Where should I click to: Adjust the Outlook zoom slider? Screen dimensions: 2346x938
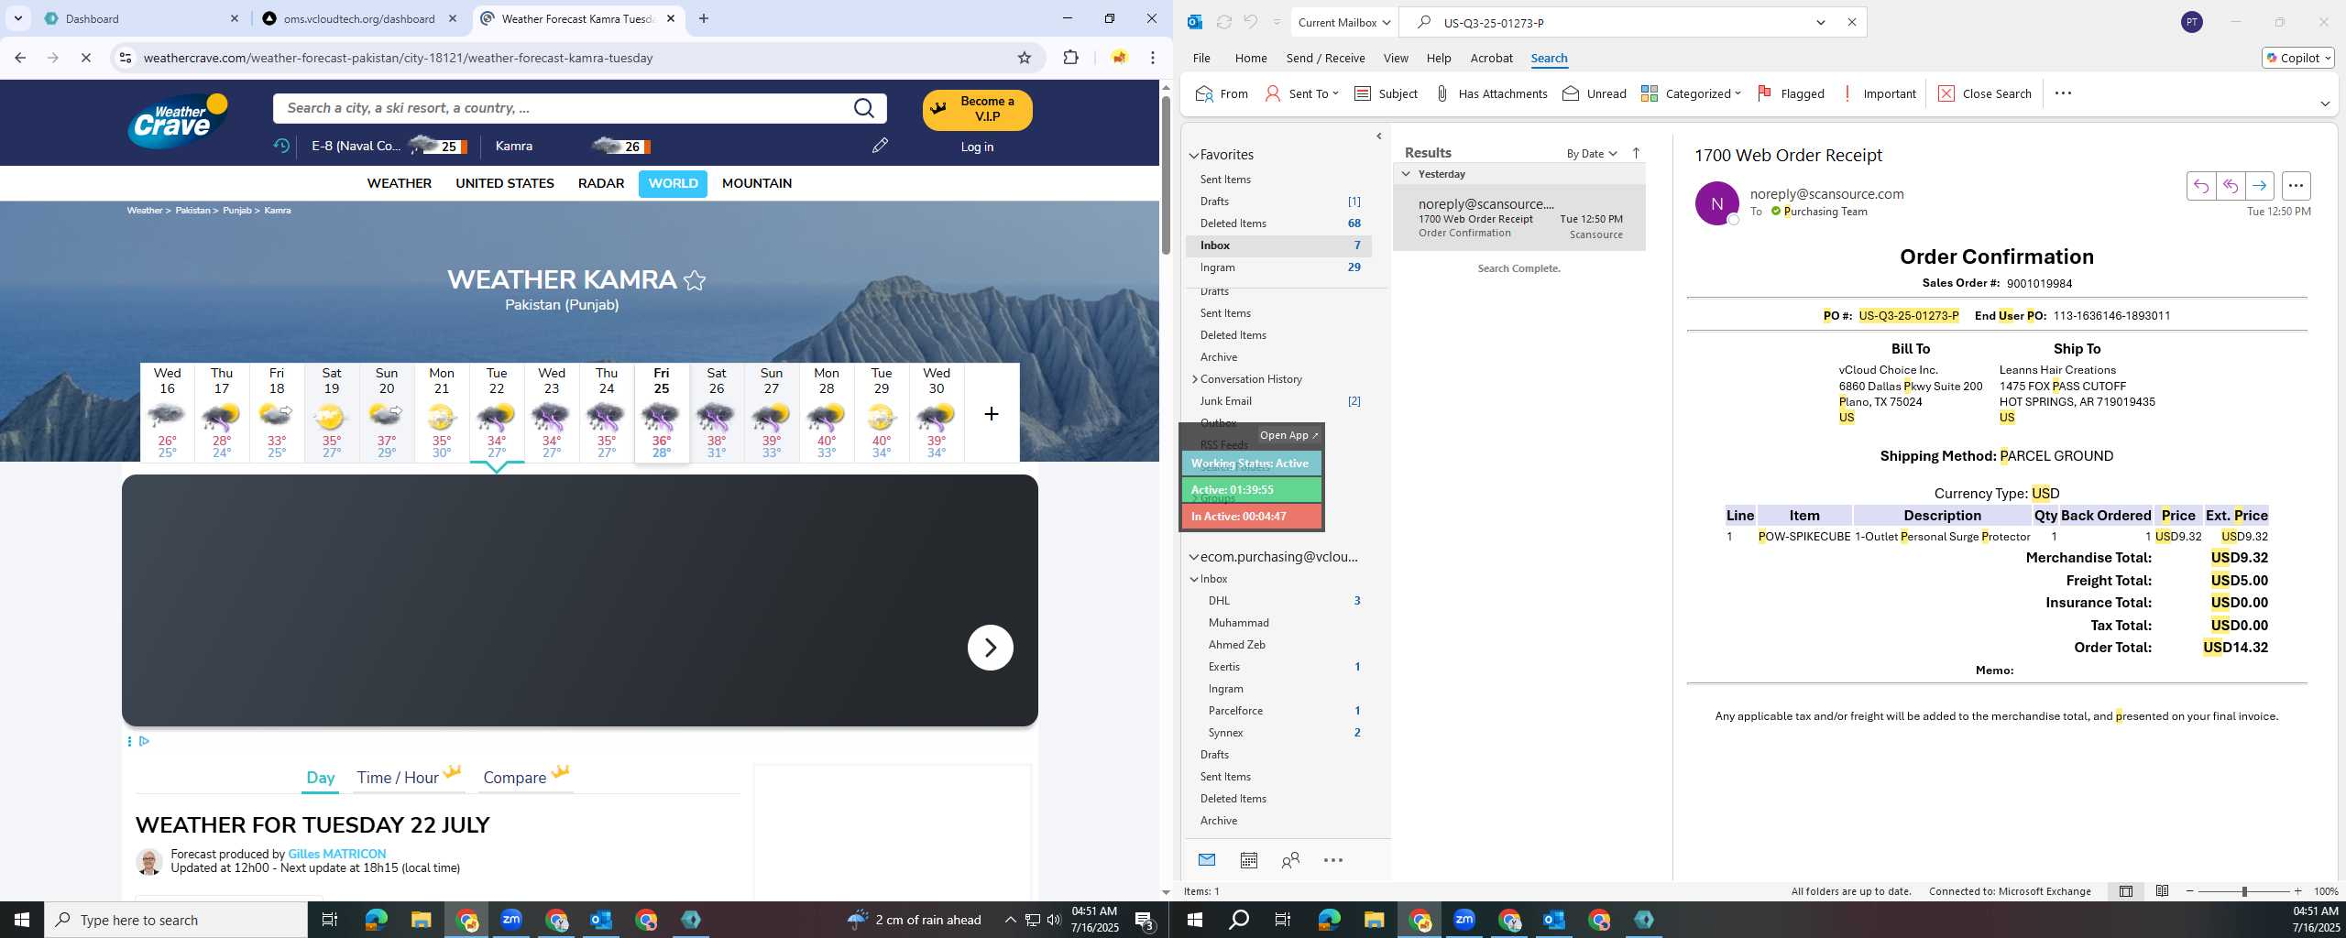(2244, 891)
